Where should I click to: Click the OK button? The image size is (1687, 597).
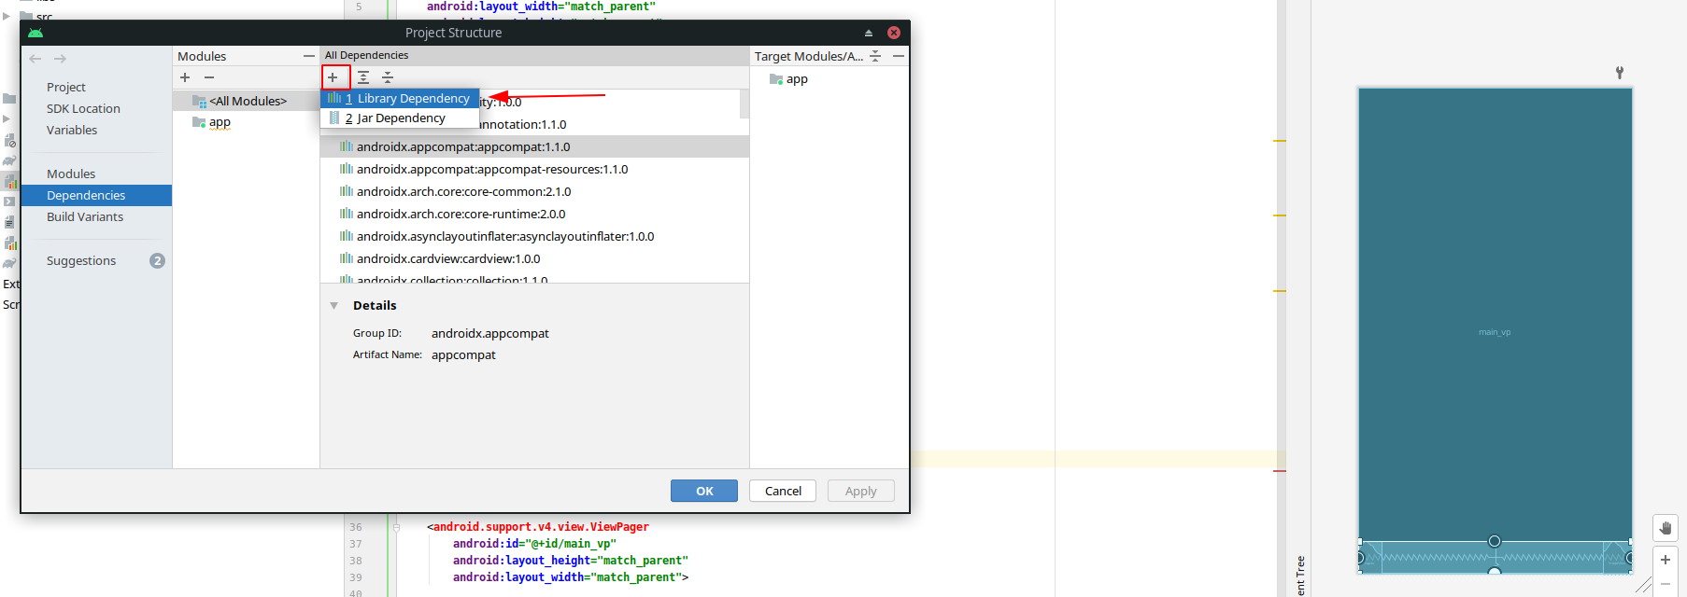click(x=704, y=491)
